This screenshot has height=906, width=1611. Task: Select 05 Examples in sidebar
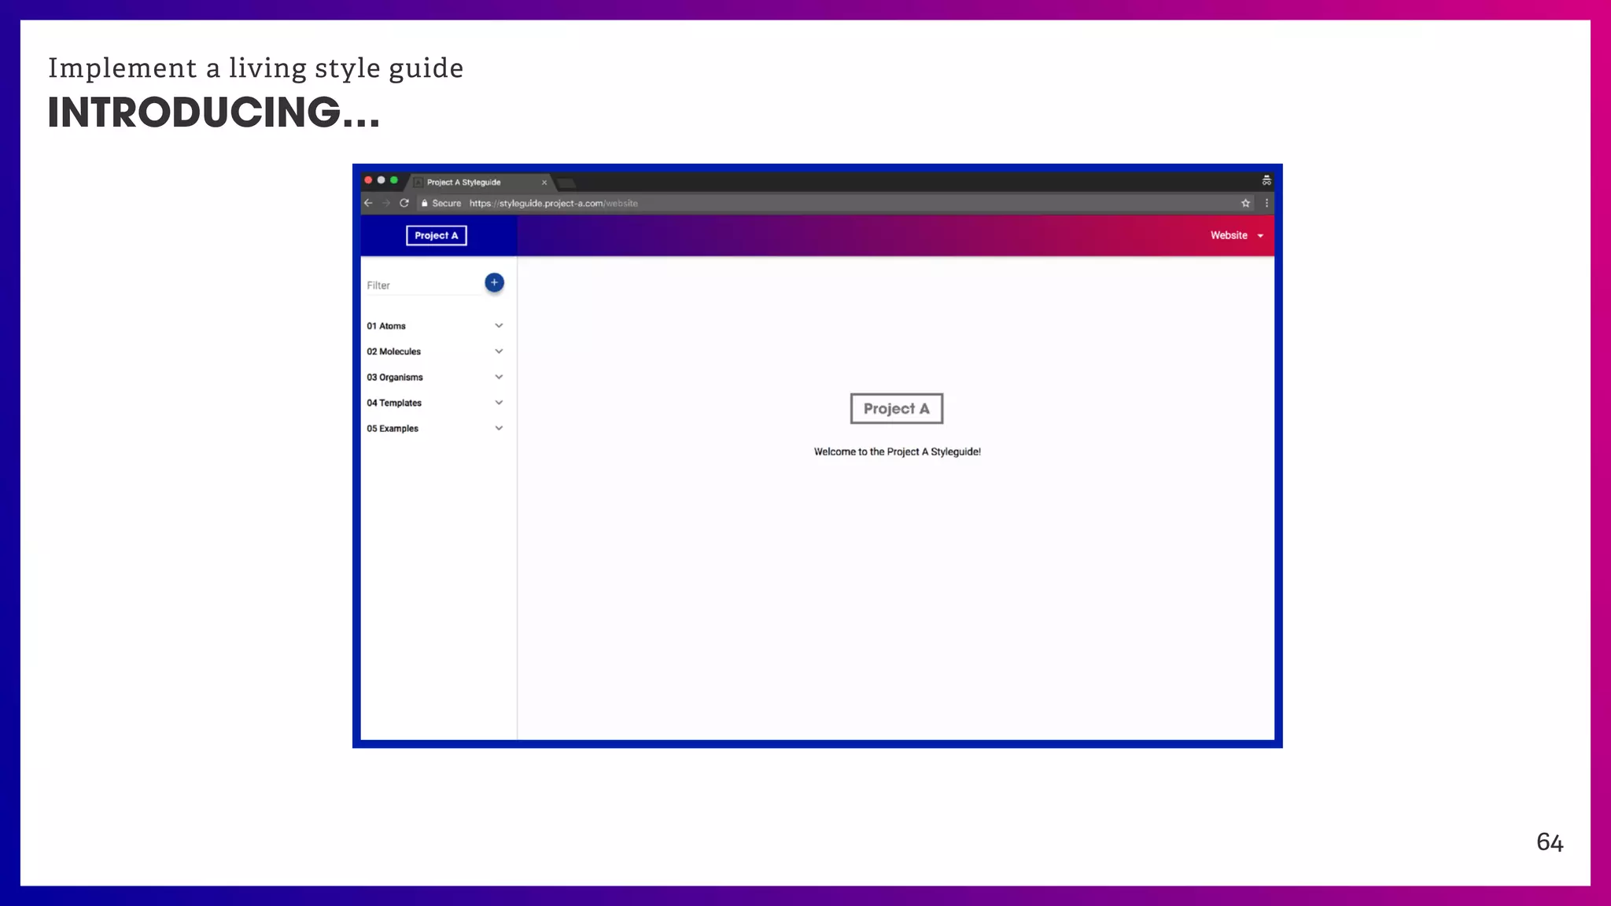(393, 429)
